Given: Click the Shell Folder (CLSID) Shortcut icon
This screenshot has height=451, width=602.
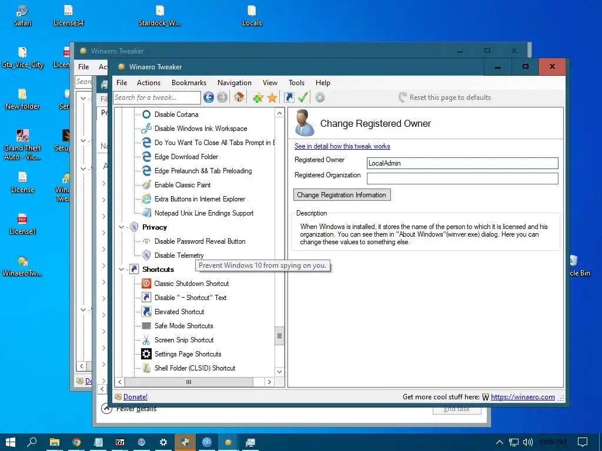Looking at the screenshot, I should pos(146,368).
